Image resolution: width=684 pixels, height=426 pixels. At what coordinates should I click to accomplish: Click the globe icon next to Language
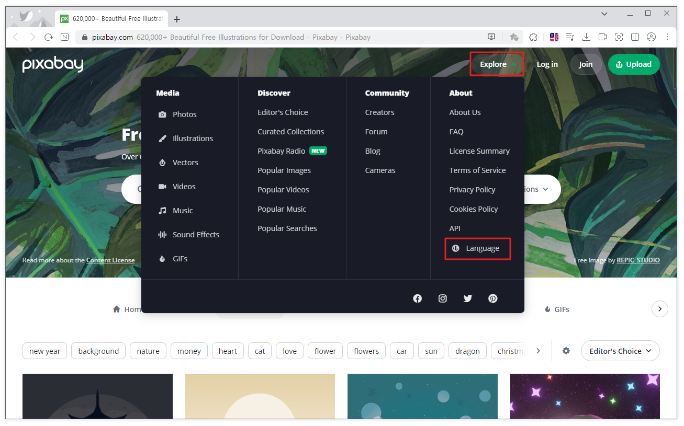coord(456,248)
